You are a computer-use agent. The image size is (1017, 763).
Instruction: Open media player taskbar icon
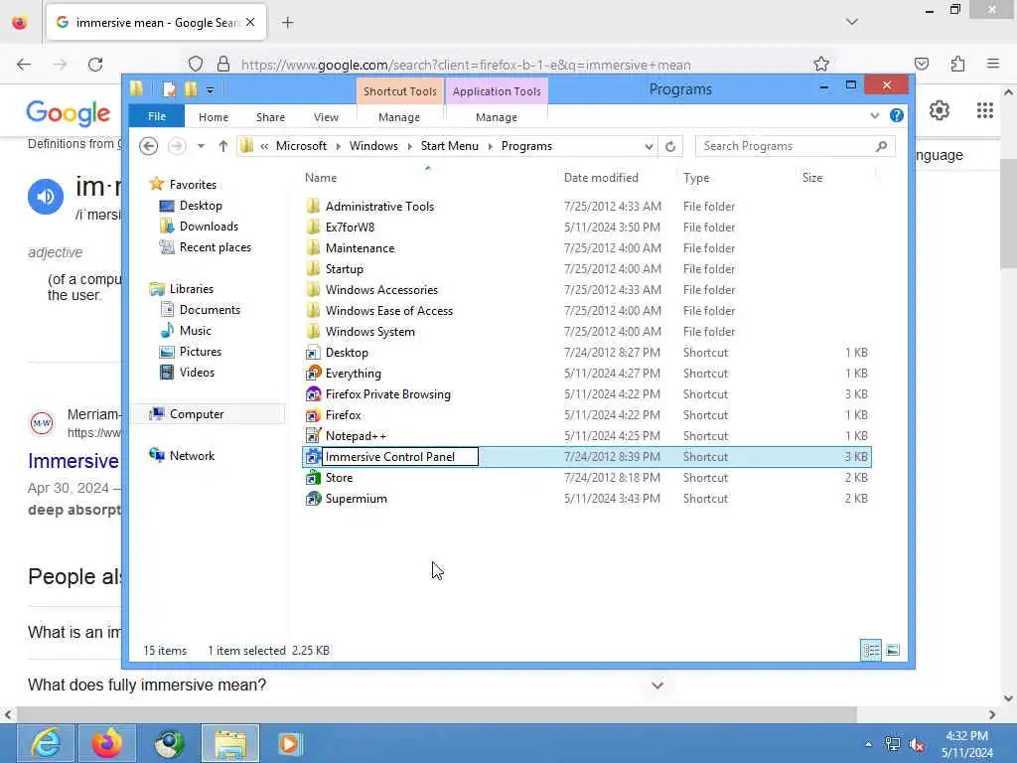tap(290, 743)
